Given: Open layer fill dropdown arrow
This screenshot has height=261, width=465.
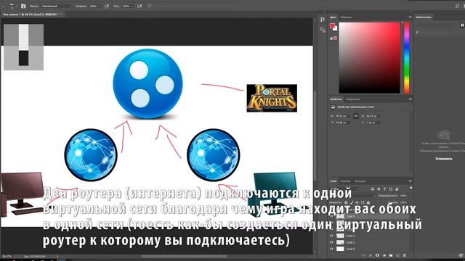Looking at the screenshot, I should 410,203.
